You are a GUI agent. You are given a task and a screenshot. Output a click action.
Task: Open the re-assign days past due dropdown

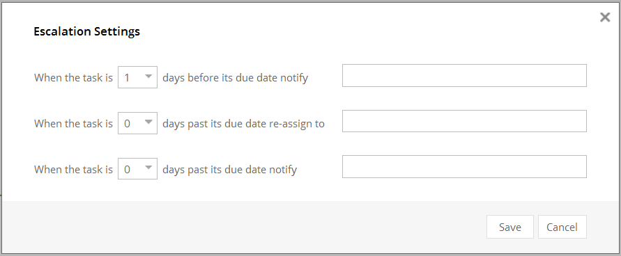137,123
